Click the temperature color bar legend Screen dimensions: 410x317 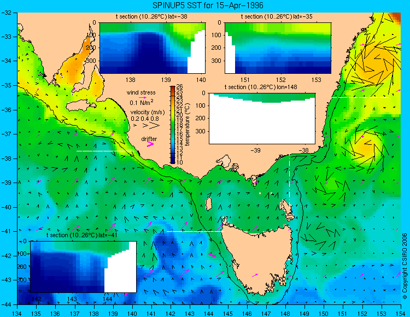(x=173, y=125)
